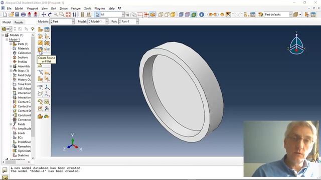Open the Part dropdown showing Part-1
Image resolution: width=321 pixels, height=180 pixels.
(128, 21)
